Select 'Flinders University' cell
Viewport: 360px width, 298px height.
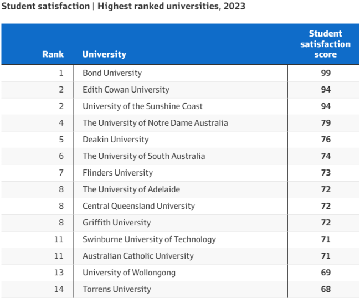click(x=117, y=173)
